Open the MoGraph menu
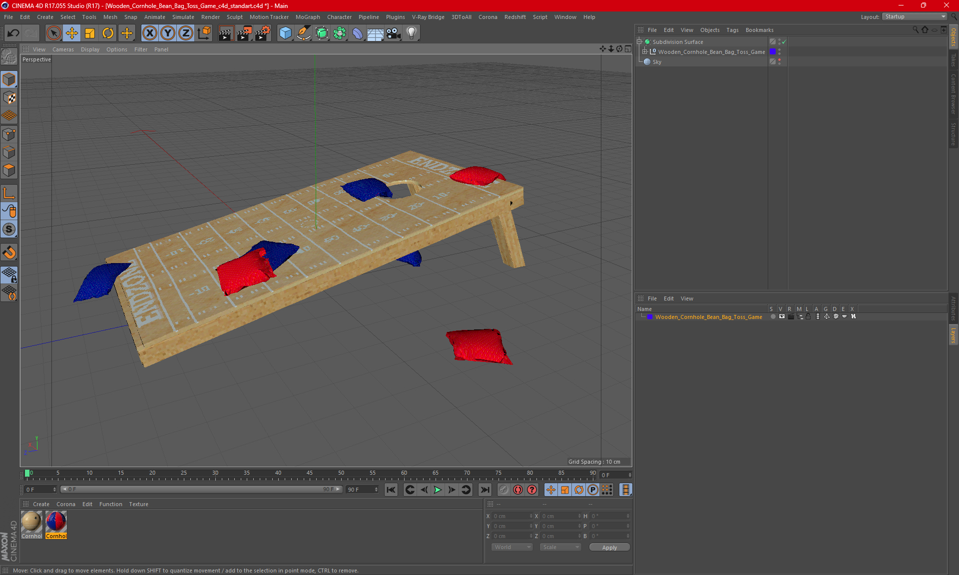 pyautogui.click(x=308, y=17)
